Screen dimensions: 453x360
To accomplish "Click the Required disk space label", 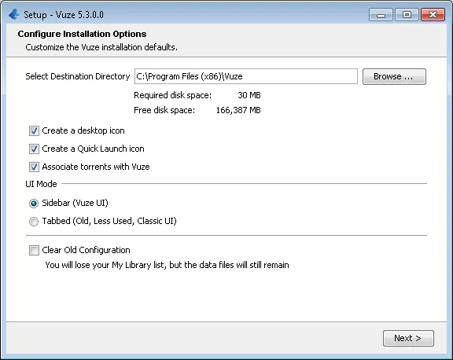I will click(x=172, y=95).
